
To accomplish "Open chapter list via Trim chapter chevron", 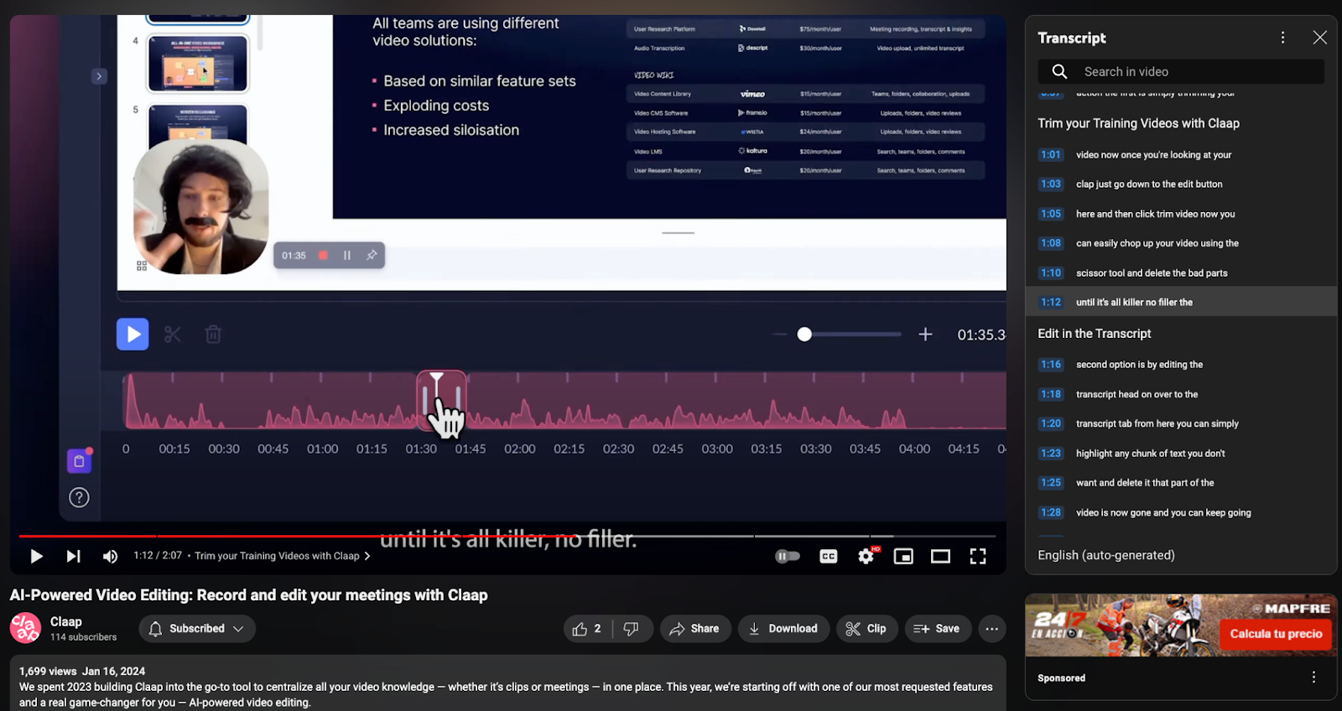I will coord(367,556).
